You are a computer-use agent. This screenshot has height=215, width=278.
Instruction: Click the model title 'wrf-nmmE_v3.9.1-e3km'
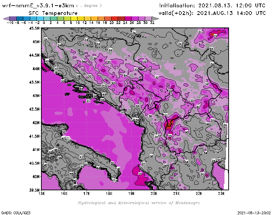[x=38, y=6]
